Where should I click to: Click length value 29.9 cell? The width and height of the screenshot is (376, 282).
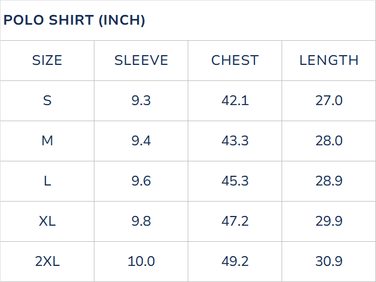point(329,221)
